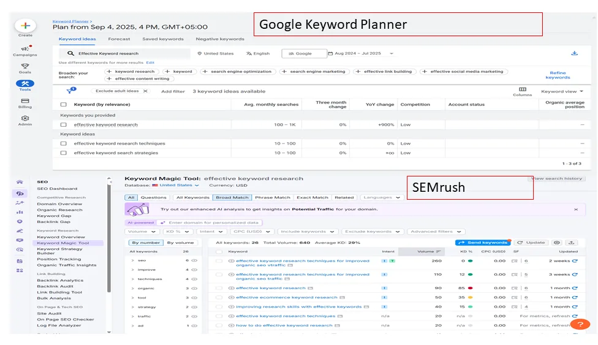Open the Campaigns megaphone icon
The image size is (598, 345).
coord(25,48)
